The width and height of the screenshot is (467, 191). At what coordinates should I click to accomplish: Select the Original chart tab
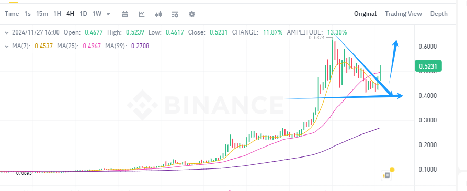click(365, 14)
